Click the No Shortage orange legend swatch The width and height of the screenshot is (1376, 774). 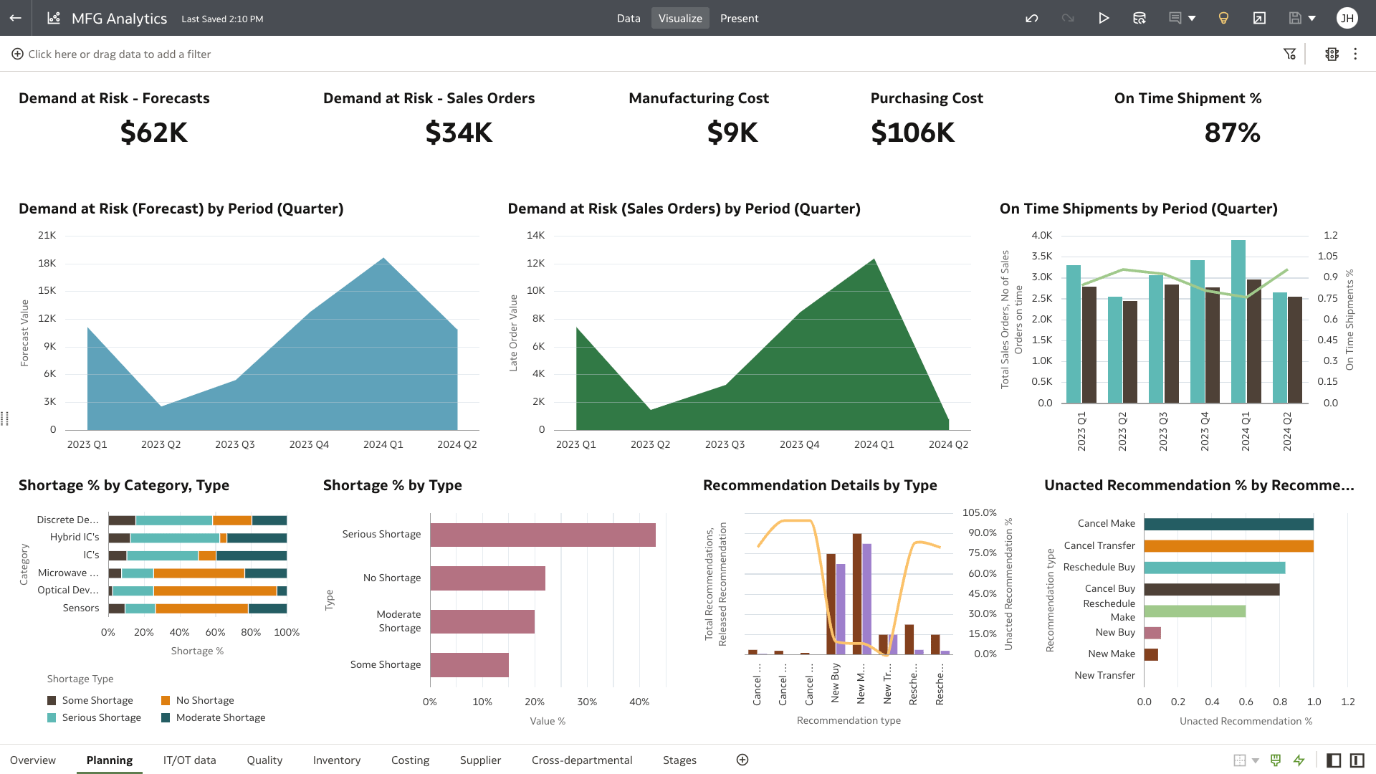tap(166, 700)
